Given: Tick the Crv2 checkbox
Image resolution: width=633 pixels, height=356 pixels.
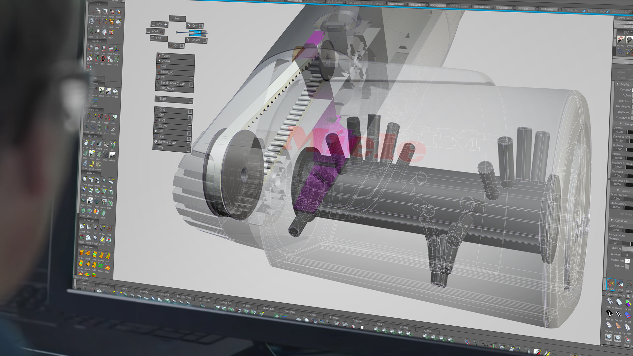Looking at the screenshot, I should pyautogui.click(x=190, y=117).
